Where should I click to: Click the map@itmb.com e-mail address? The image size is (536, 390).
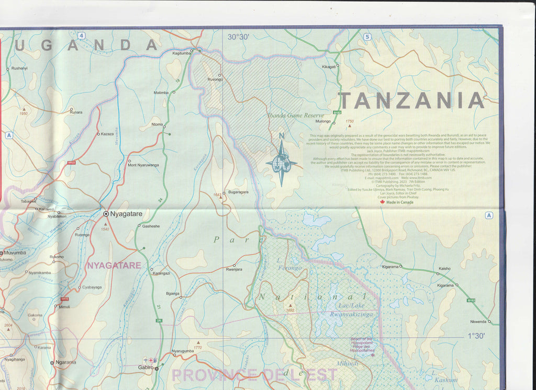coord(387,178)
